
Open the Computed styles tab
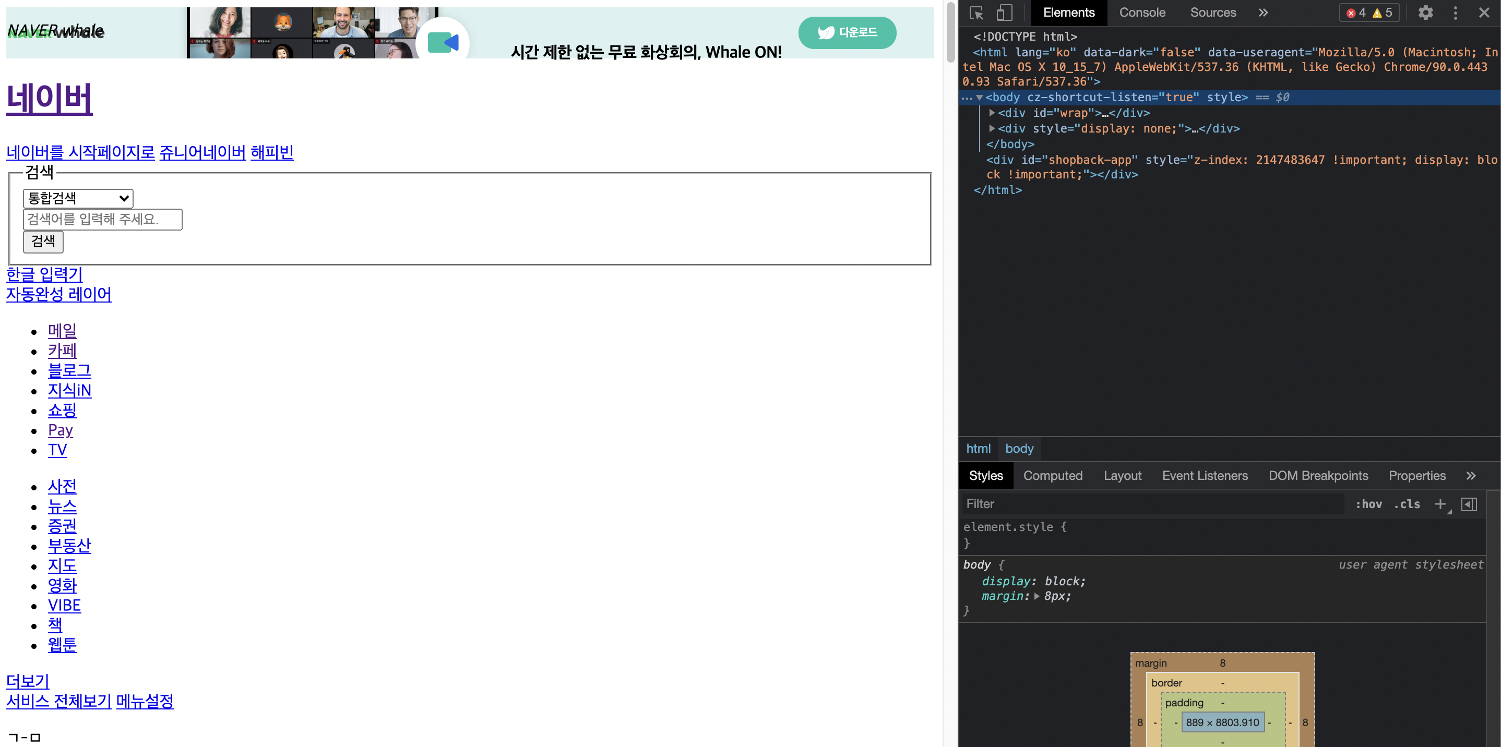[1052, 476]
